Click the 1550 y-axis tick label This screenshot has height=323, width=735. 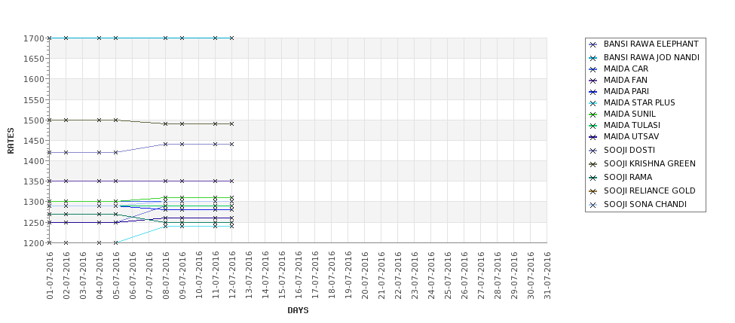tap(34, 99)
